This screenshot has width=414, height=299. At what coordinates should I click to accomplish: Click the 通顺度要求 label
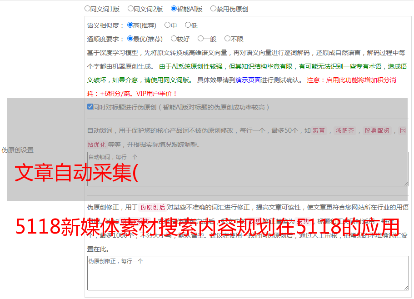coord(105,40)
